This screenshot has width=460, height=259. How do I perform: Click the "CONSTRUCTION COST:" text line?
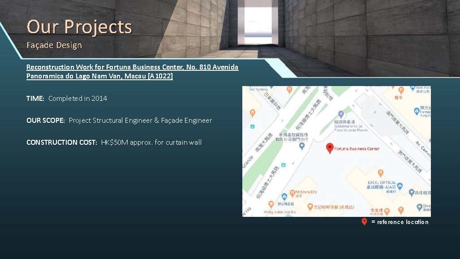click(114, 142)
